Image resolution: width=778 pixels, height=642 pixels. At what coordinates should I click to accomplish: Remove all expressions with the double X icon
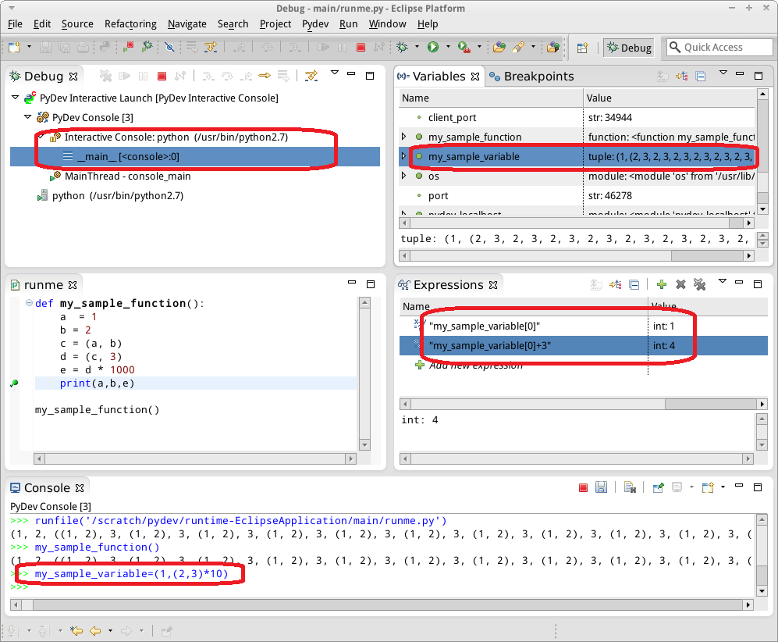point(700,284)
